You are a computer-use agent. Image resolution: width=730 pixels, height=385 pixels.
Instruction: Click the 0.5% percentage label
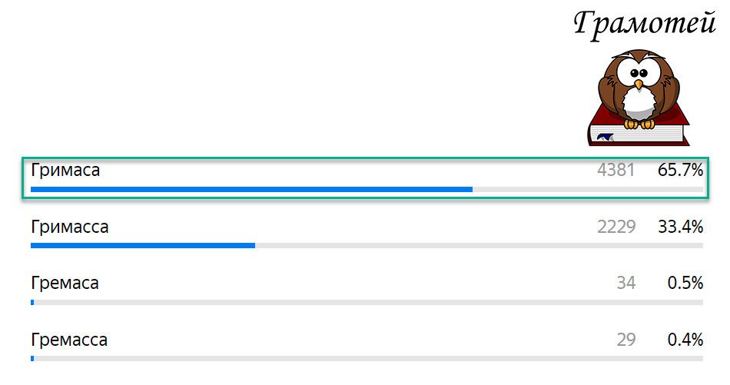pyautogui.click(x=685, y=283)
